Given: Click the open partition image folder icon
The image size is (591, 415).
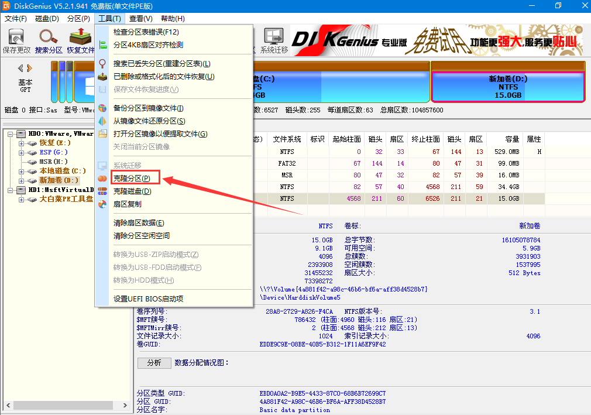Looking at the screenshot, I should point(102,134).
